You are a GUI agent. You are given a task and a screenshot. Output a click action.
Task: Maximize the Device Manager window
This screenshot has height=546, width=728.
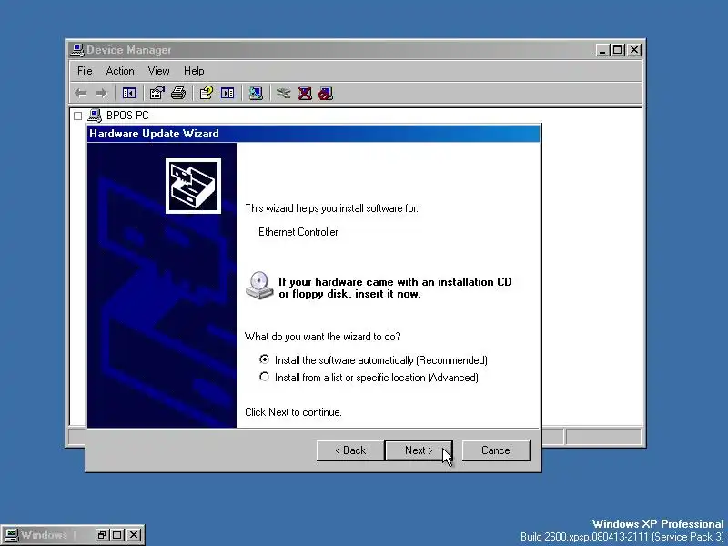(x=618, y=50)
